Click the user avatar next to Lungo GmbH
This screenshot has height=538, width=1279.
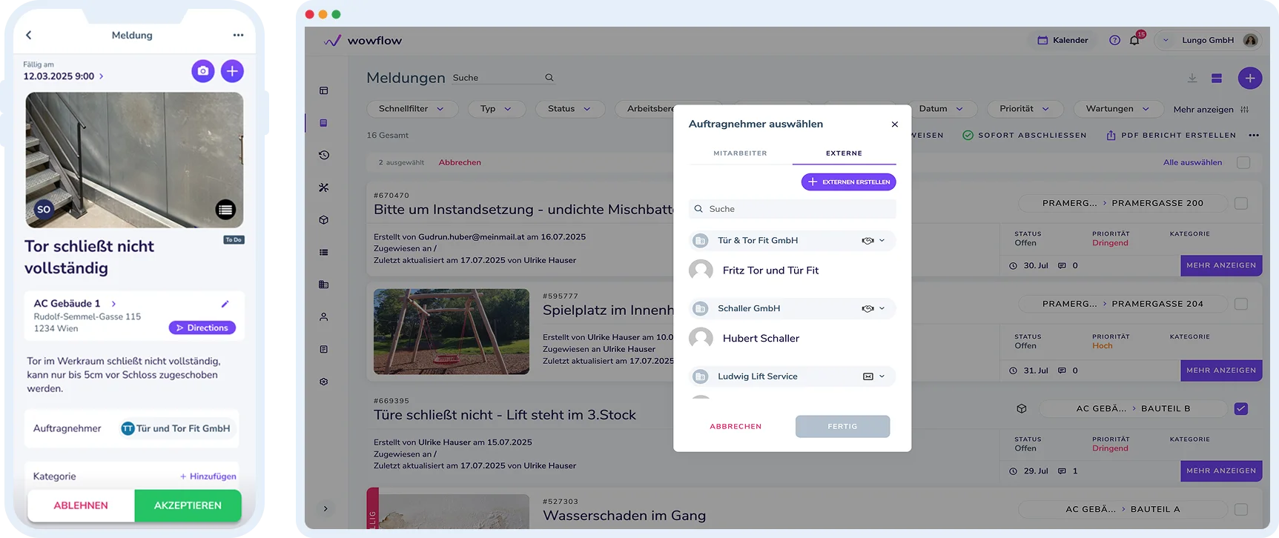coord(1251,40)
